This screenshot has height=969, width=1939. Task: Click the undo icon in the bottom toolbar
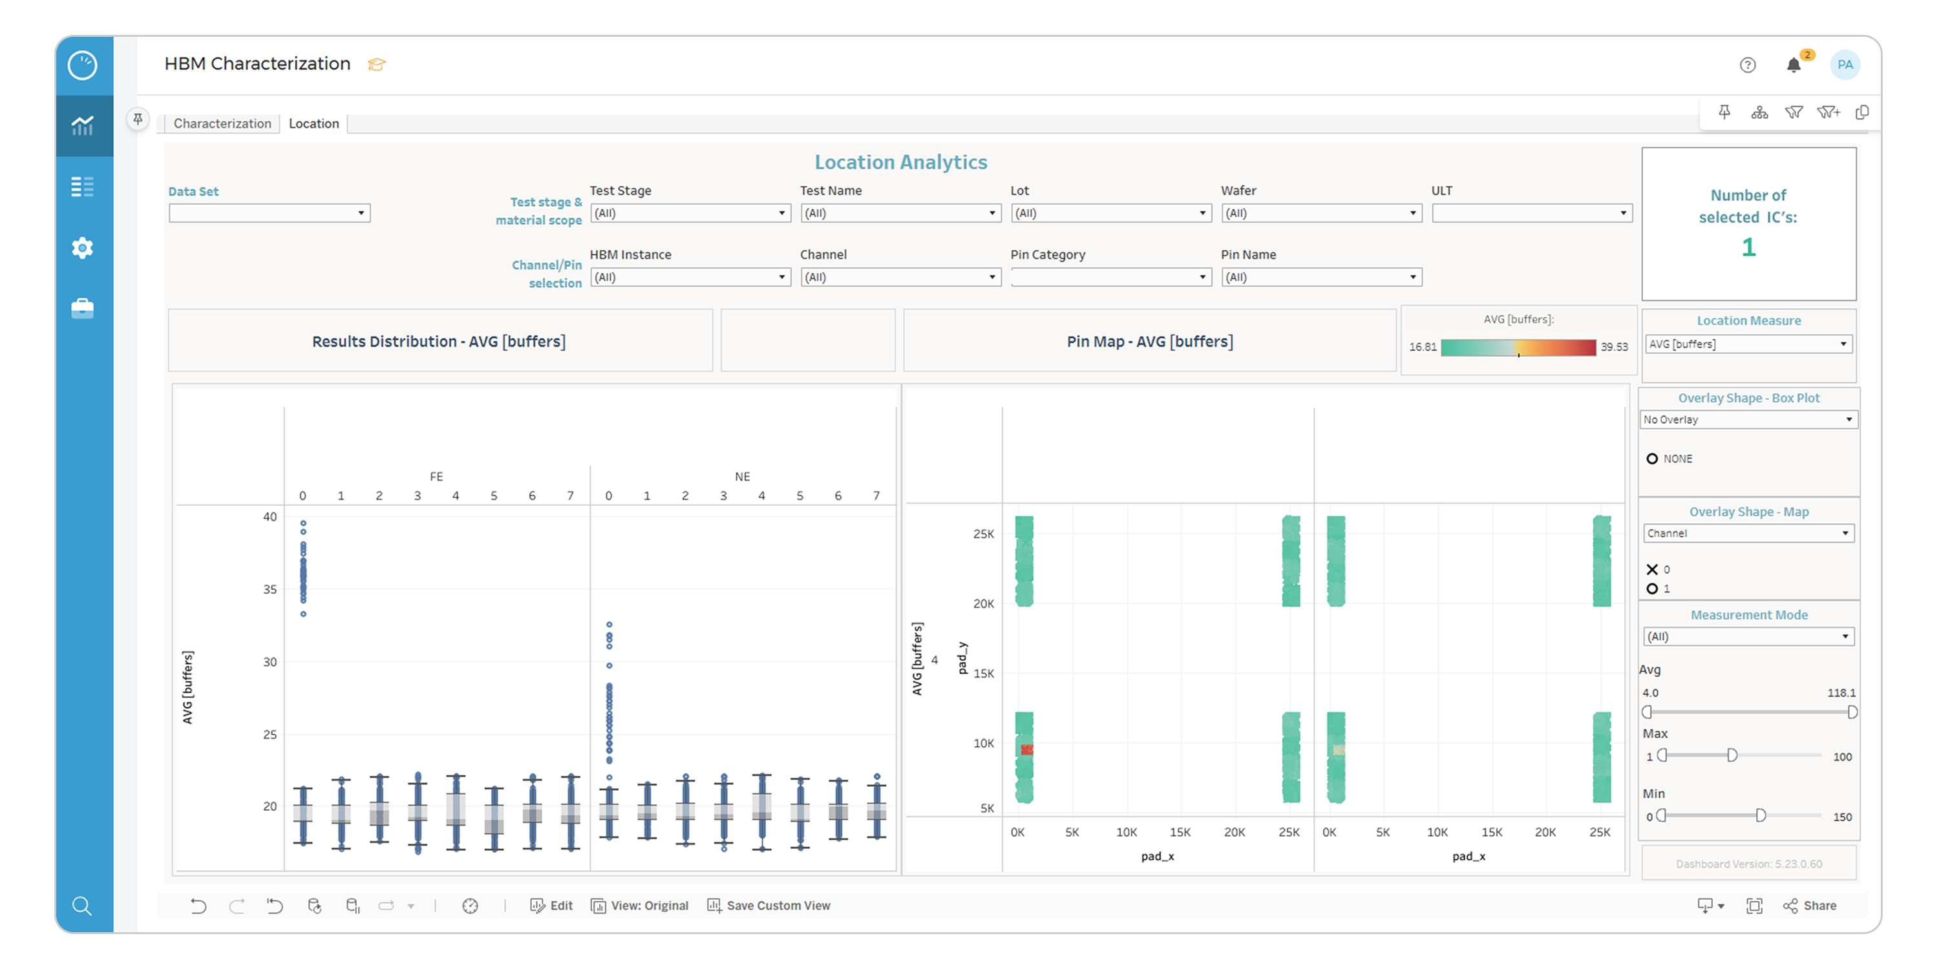(198, 905)
